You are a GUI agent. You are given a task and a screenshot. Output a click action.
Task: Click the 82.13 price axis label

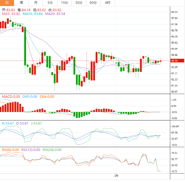tap(174, 80)
